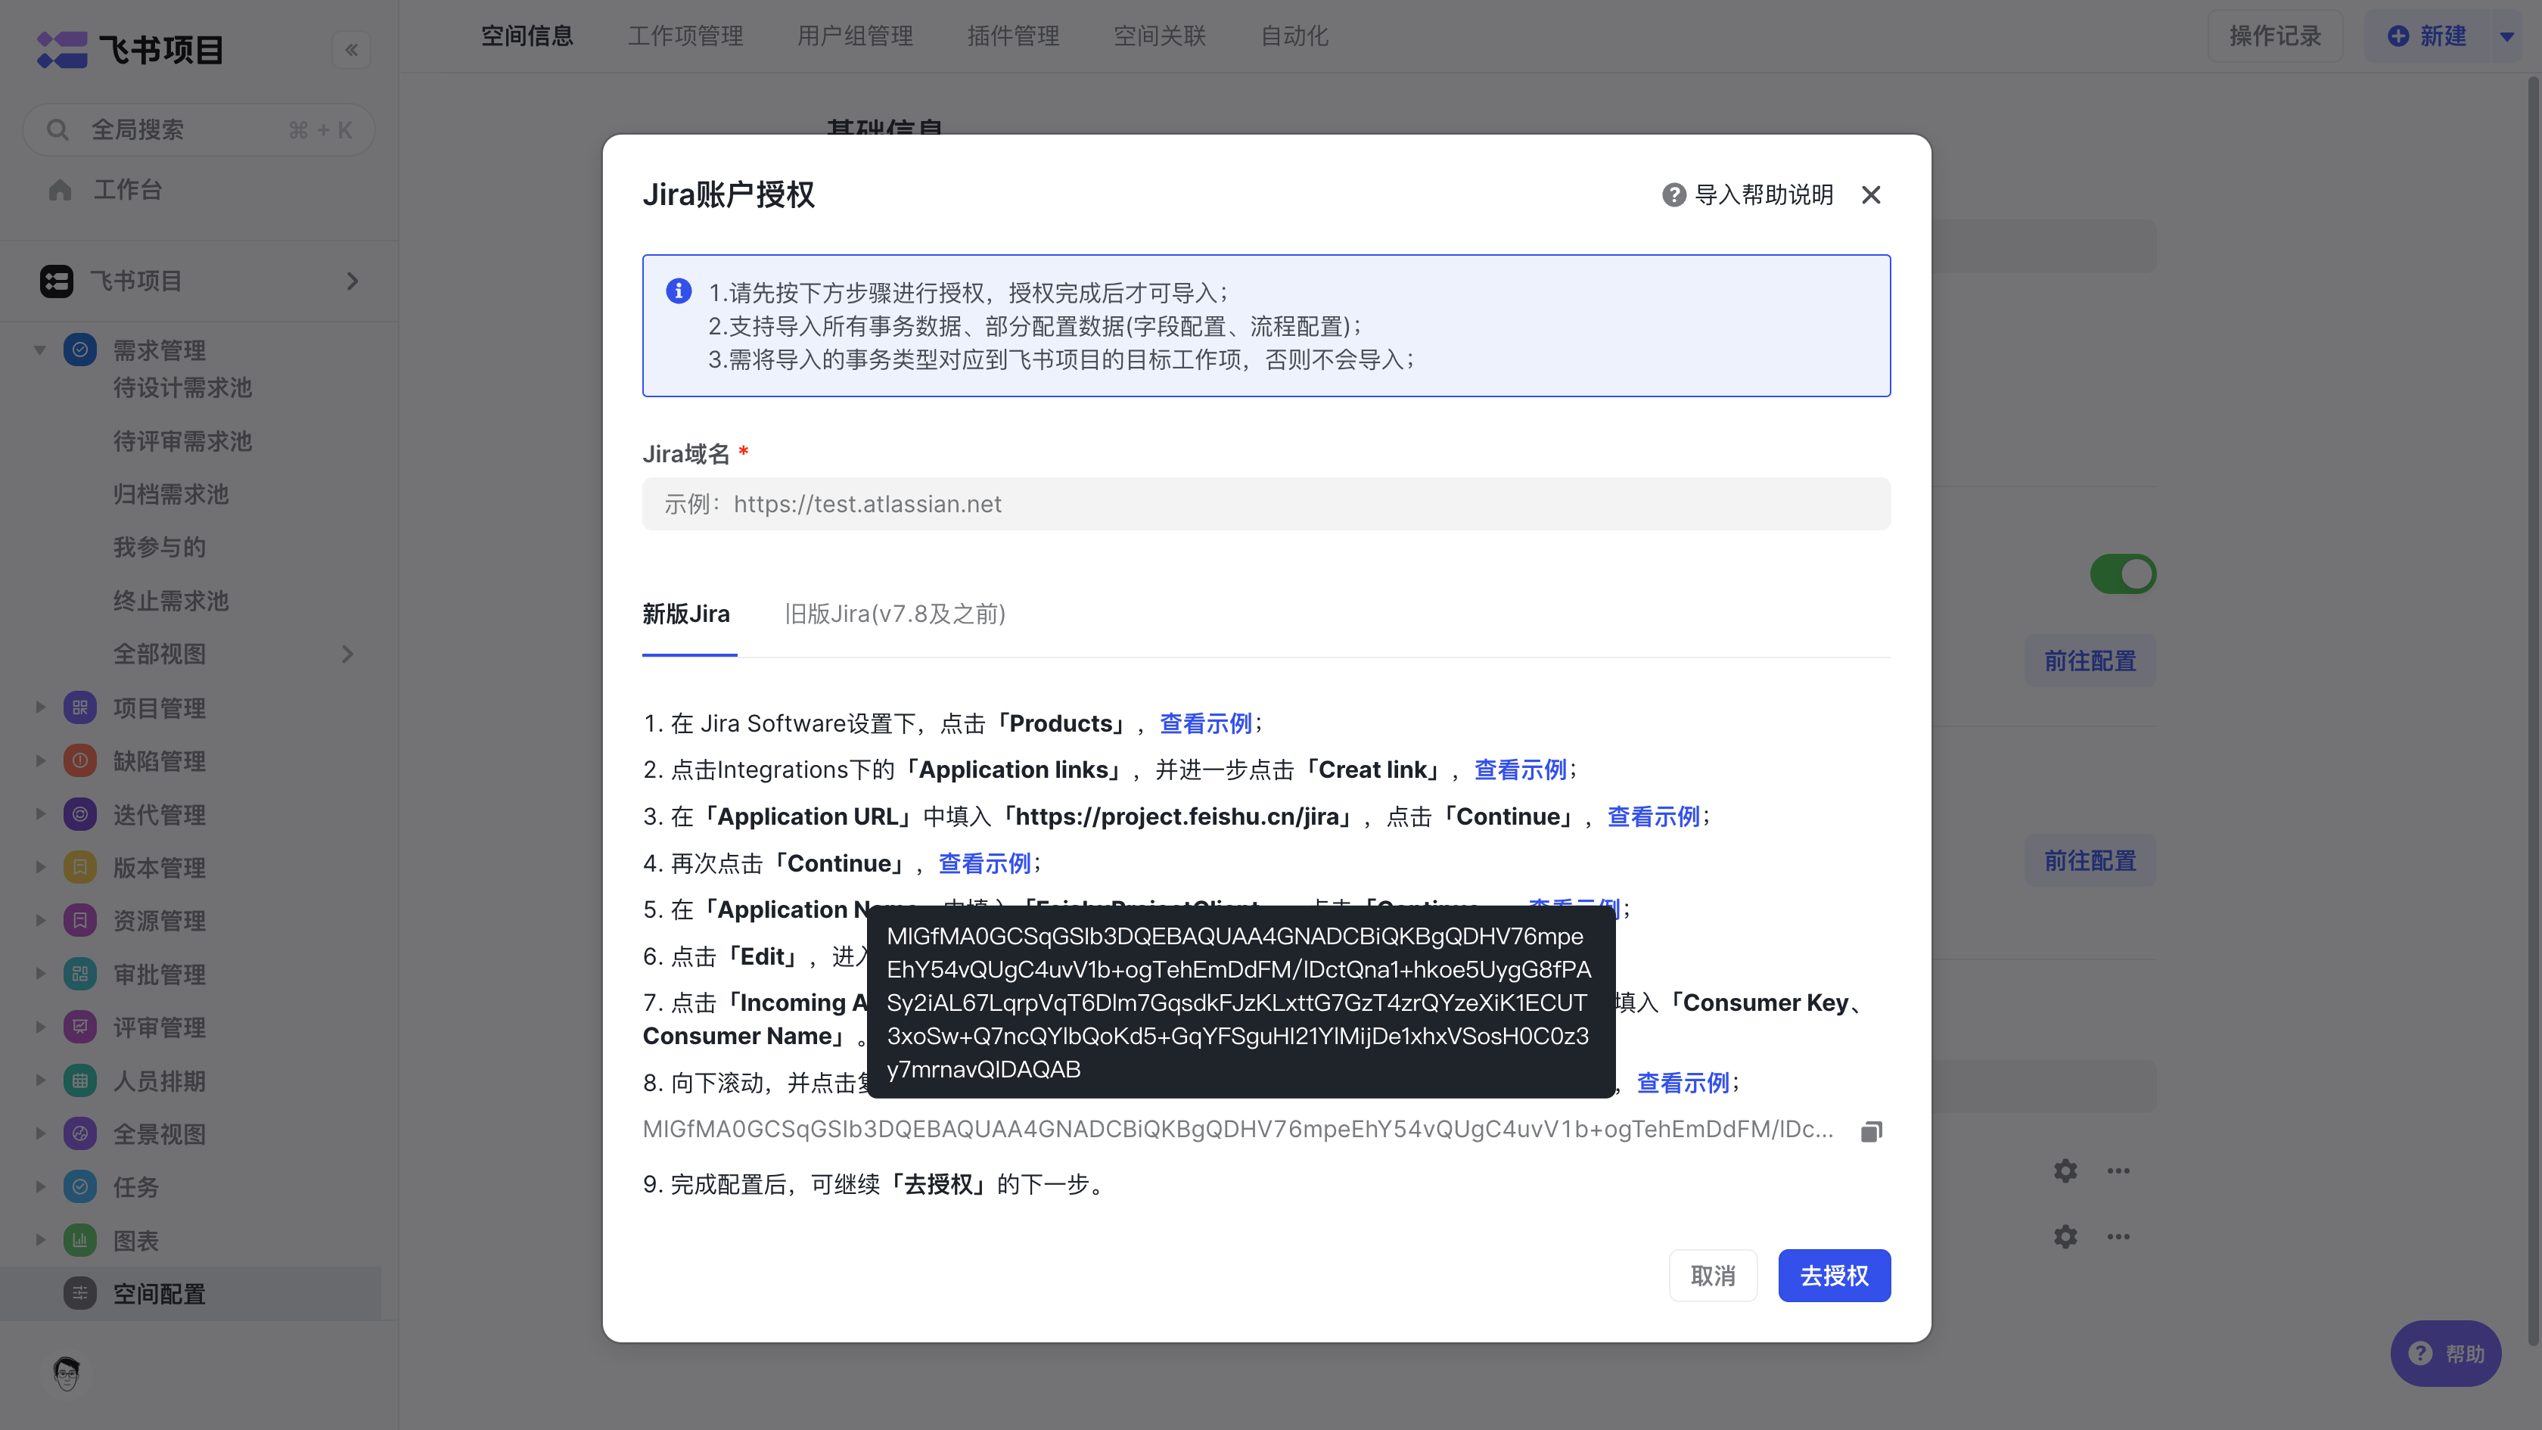Open 查看示例 link in step 4
The height and width of the screenshot is (1430, 2542).
pyautogui.click(x=985, y=863)
